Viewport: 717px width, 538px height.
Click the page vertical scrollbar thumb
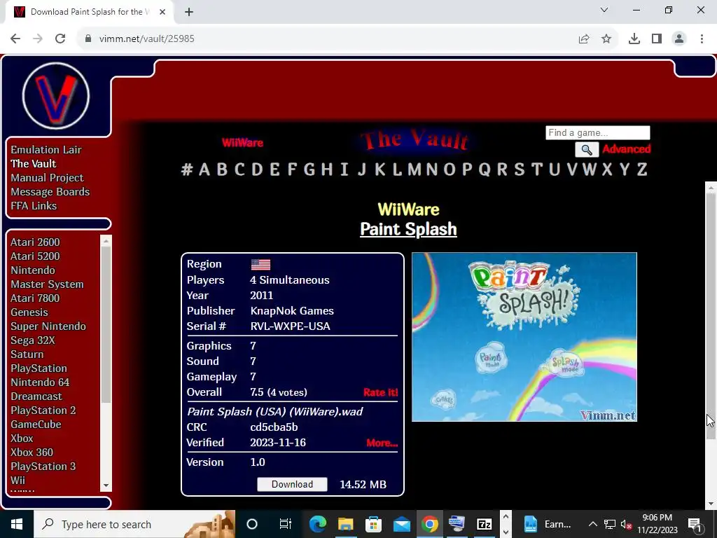(711, 316)
